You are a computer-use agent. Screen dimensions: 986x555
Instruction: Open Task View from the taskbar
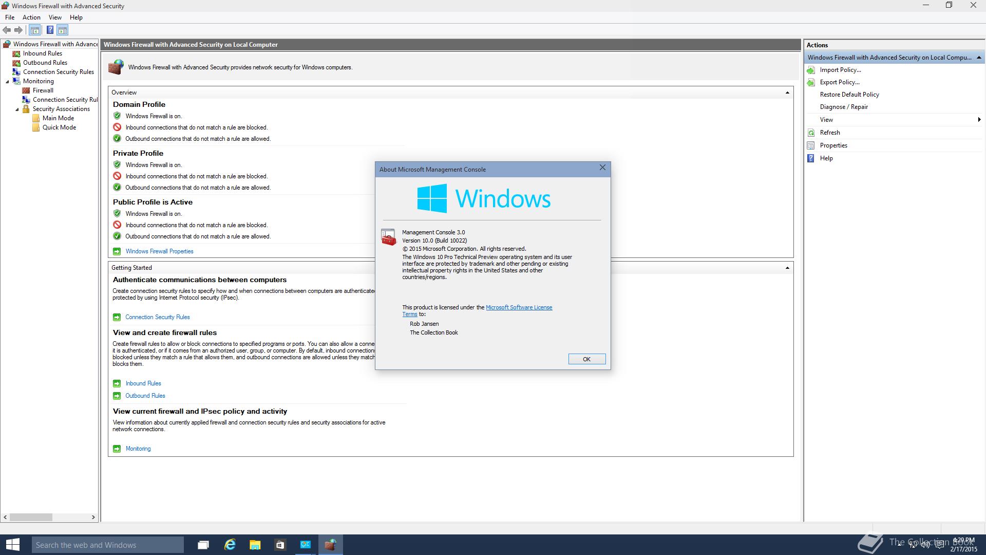(203, 545)
